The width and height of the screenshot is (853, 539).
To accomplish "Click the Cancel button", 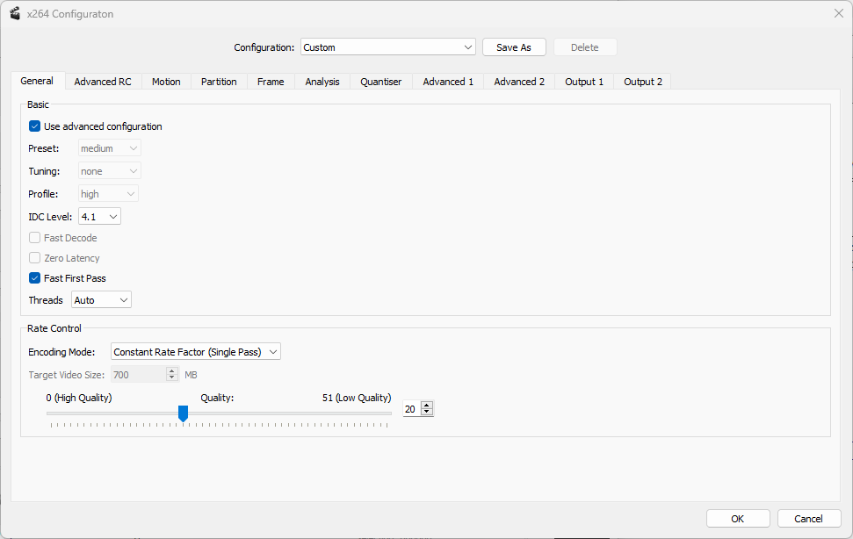I will (808, 518).
